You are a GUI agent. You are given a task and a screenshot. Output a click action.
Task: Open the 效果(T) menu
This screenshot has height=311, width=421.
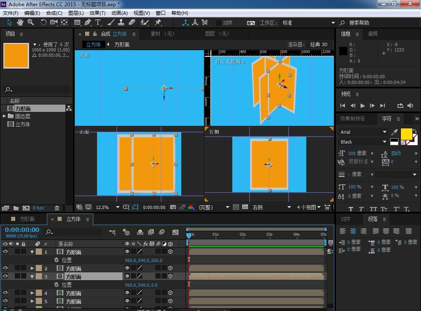tap(97, 13)
